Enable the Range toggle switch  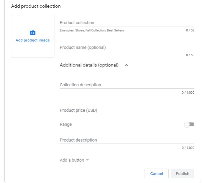(x=189, y=124)
